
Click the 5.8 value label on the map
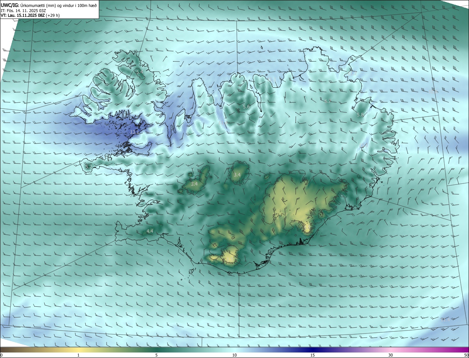click(x=360, y=115)
